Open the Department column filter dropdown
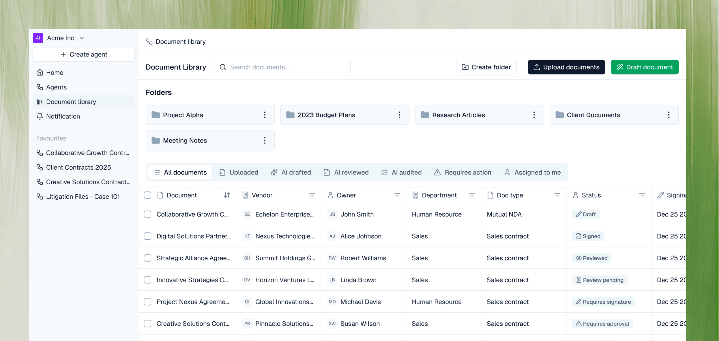This screenshot has height=341, width=719. tap(472, 195)
